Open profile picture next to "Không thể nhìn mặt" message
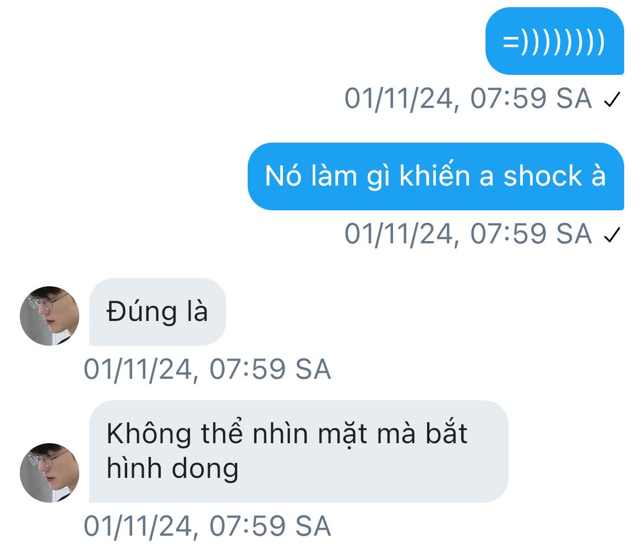Viewport: 644px width, 550px height. 50,473
